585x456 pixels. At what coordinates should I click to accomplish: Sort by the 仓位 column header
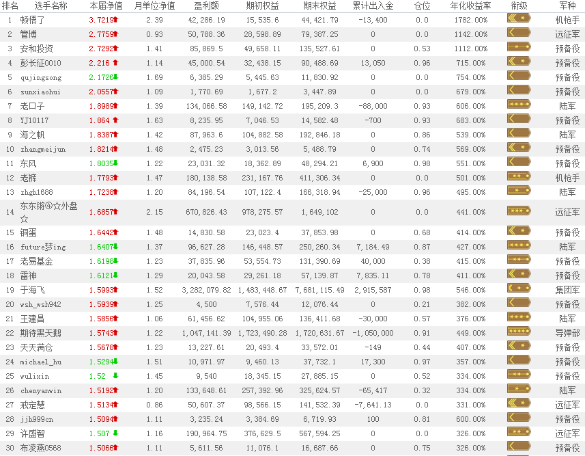[422, 5]
